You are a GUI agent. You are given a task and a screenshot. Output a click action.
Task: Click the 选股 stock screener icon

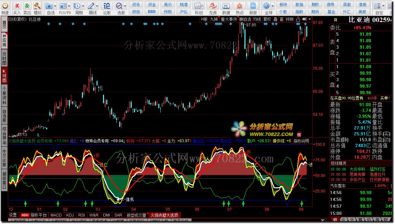pos(119,6)
